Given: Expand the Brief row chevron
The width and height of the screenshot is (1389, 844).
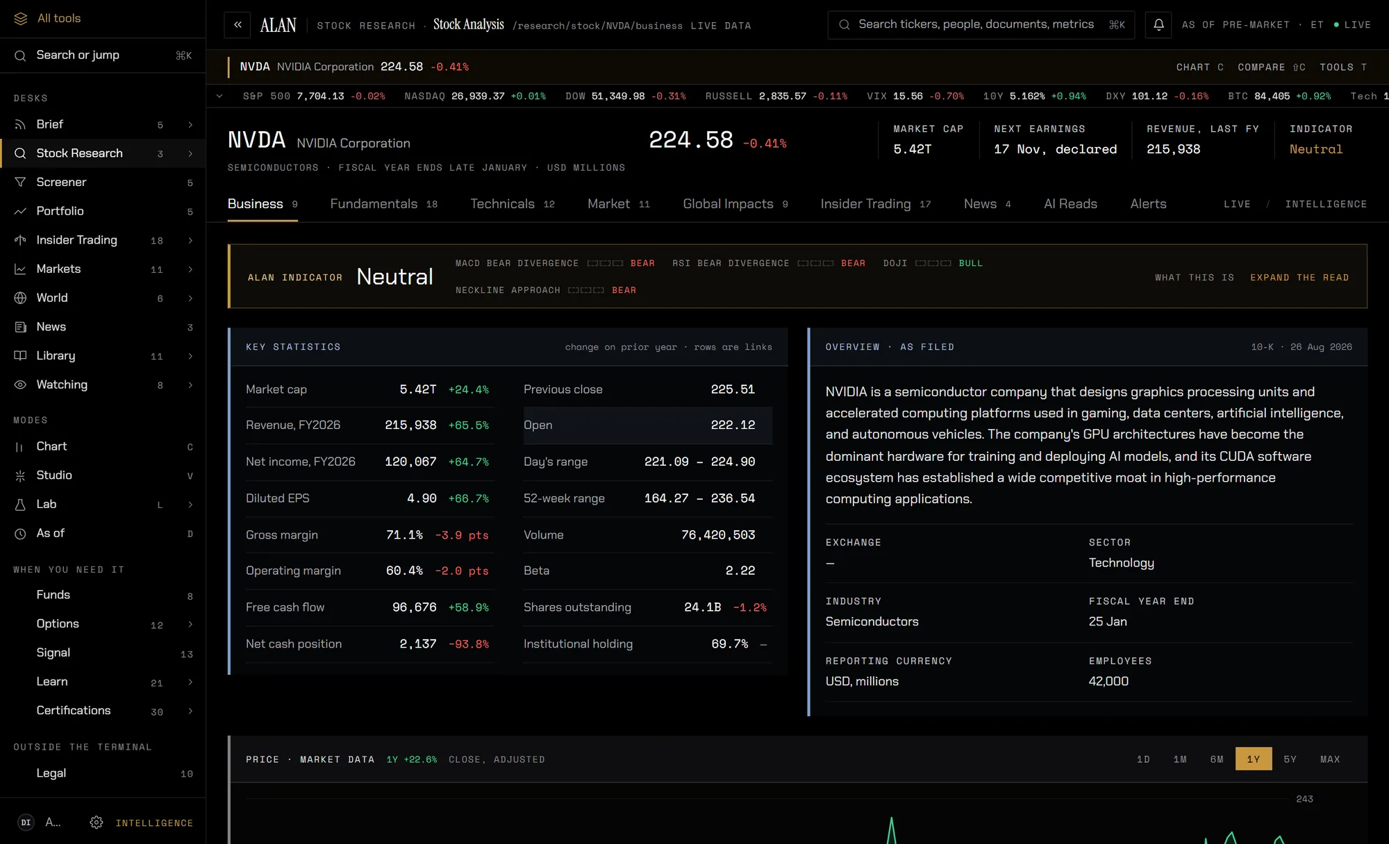Looking at the screenshot, I should [x=190, y=125].
